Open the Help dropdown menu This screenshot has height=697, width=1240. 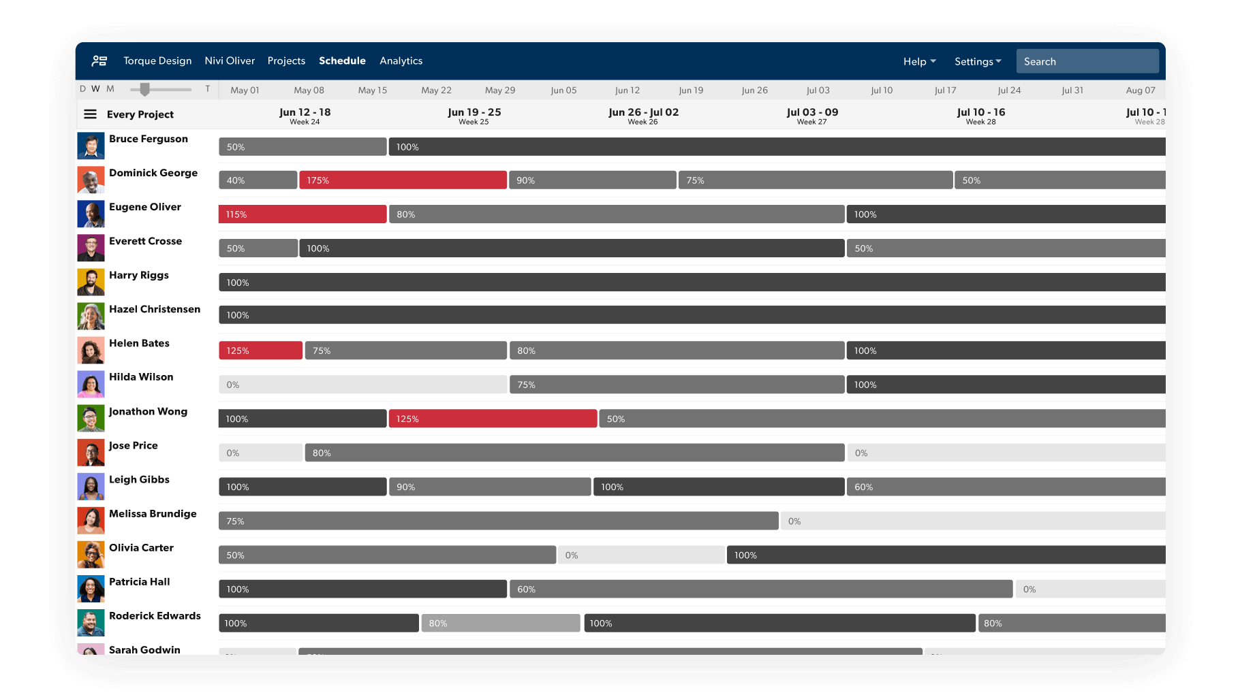pos(918,61)
